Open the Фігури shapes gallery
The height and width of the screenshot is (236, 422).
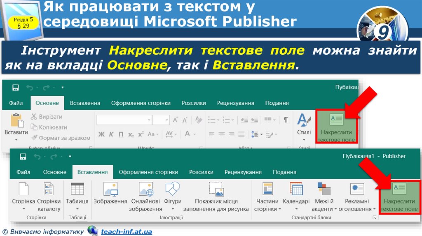(173, 197)
